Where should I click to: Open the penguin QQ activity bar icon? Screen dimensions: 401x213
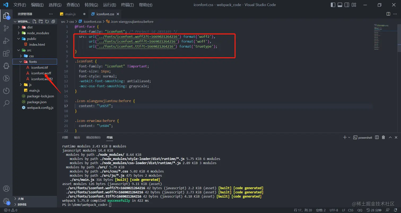(x=6, y=66)
